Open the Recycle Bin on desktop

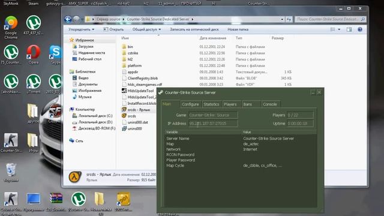point(11,173)
